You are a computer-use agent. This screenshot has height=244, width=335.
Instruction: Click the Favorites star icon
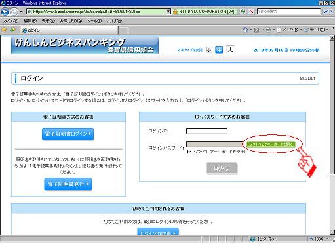click(4, 30)
